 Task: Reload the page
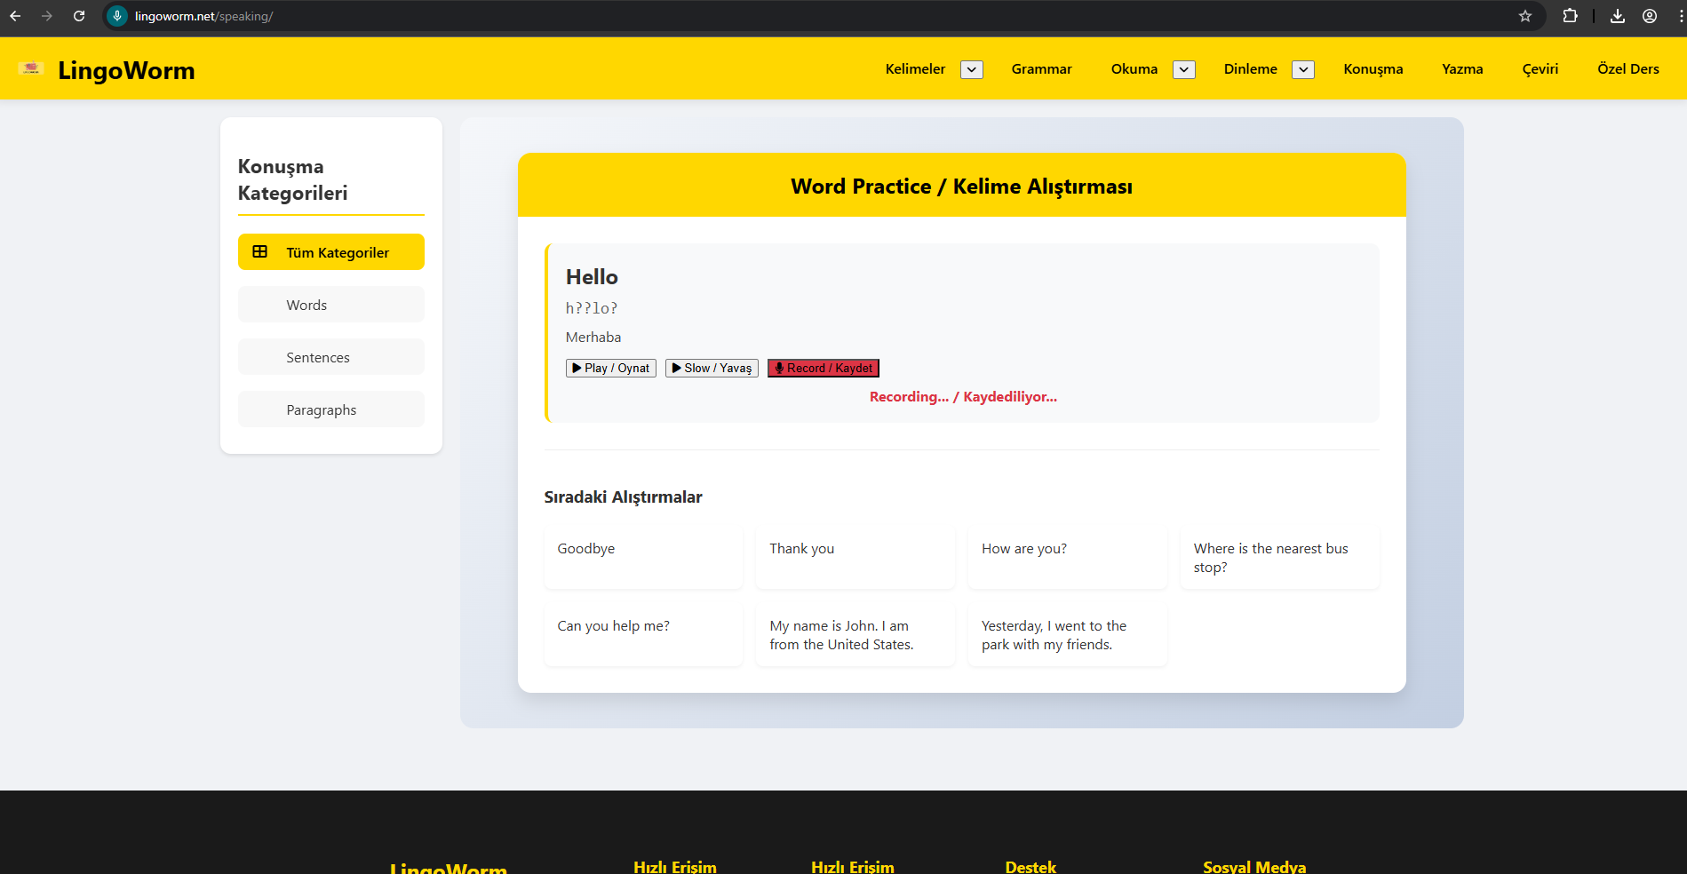[x=79, y=16]
